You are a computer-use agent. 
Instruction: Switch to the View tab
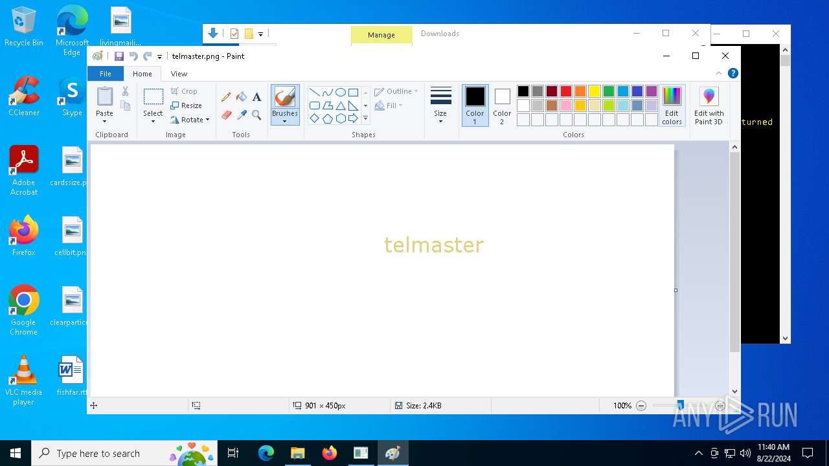click(179, 74)
